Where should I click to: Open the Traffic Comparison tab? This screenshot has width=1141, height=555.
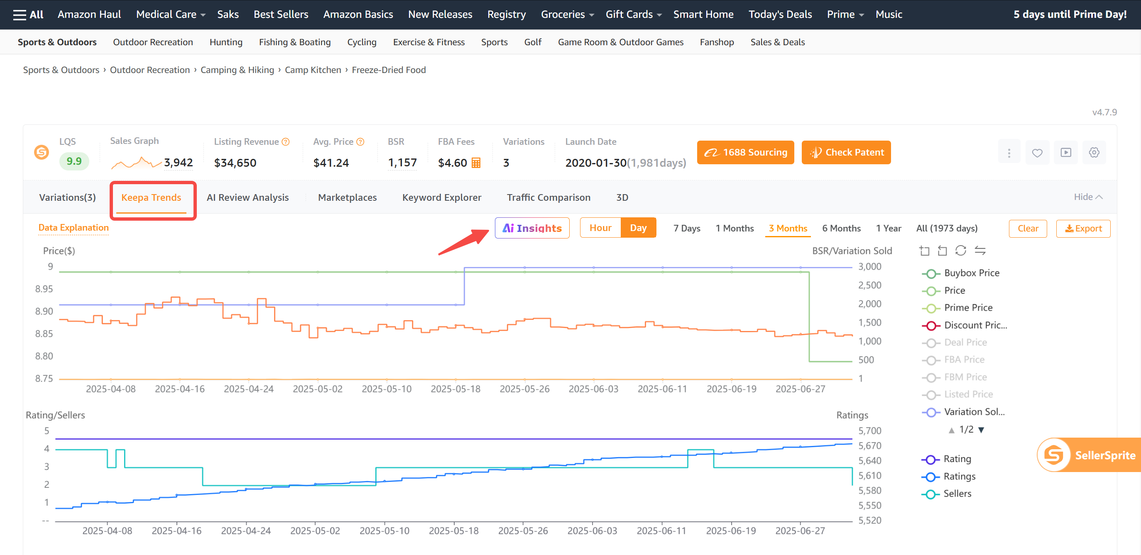point(549,197)
